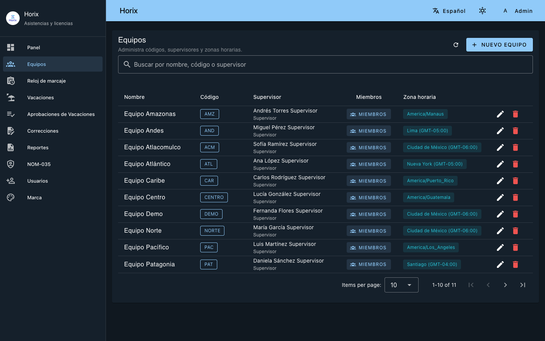
Task: Open the Admin user menu
Action: tap(517, 11)
